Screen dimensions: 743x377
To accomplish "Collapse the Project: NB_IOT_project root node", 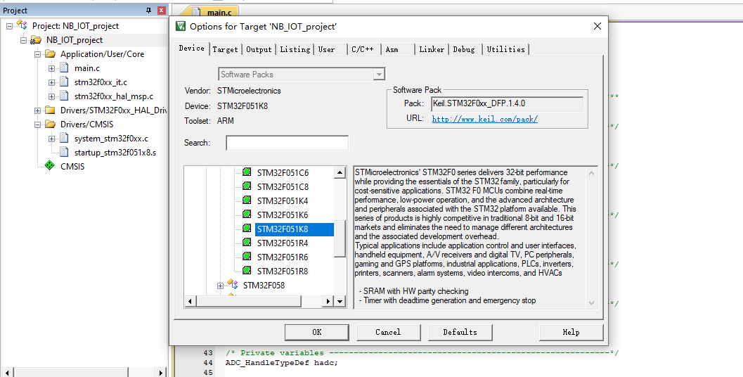I will [x=9, y=26].
